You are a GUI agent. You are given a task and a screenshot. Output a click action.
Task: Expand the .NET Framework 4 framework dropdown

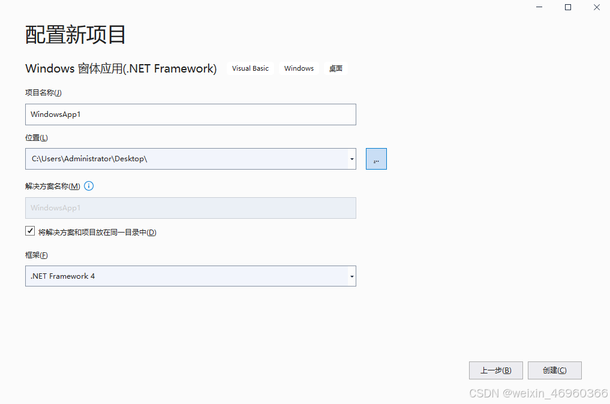[351, 276]
